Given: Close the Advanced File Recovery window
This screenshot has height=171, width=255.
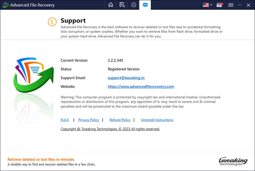Looking at the screenshot, I should [x=248, y=5].
